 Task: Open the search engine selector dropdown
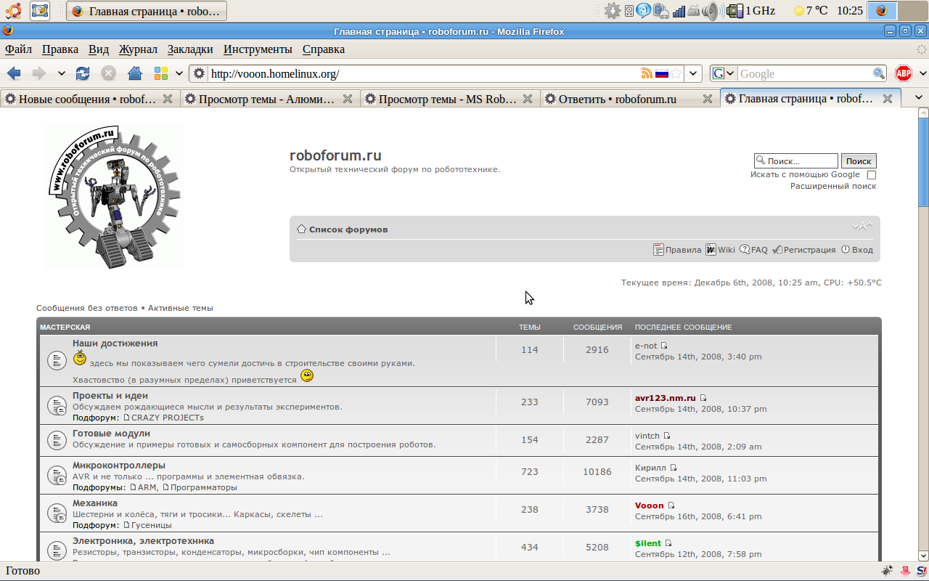coord(724,73)
